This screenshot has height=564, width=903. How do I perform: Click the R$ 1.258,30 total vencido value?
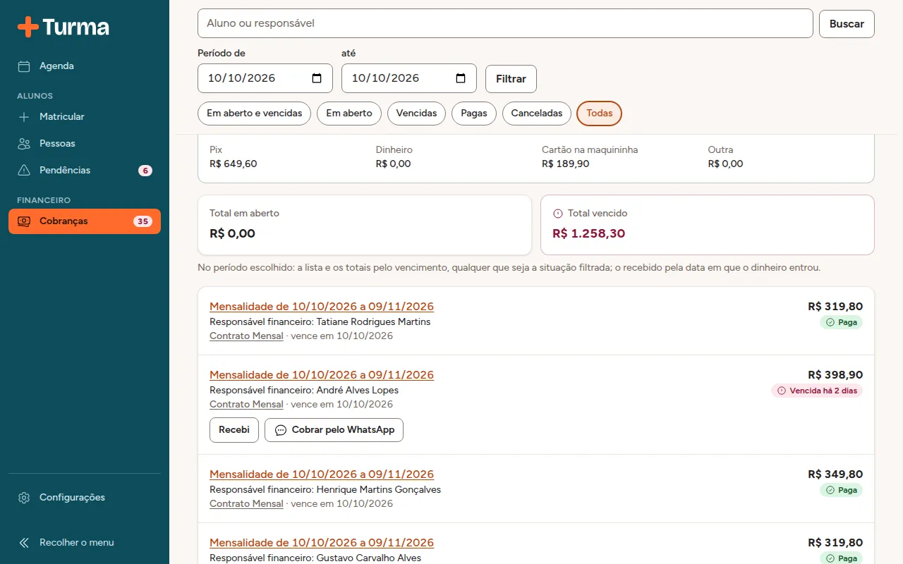point(589,234)
